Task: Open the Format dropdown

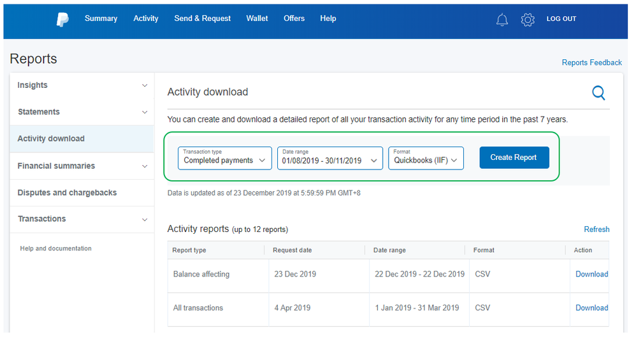Action: (426, 158)
